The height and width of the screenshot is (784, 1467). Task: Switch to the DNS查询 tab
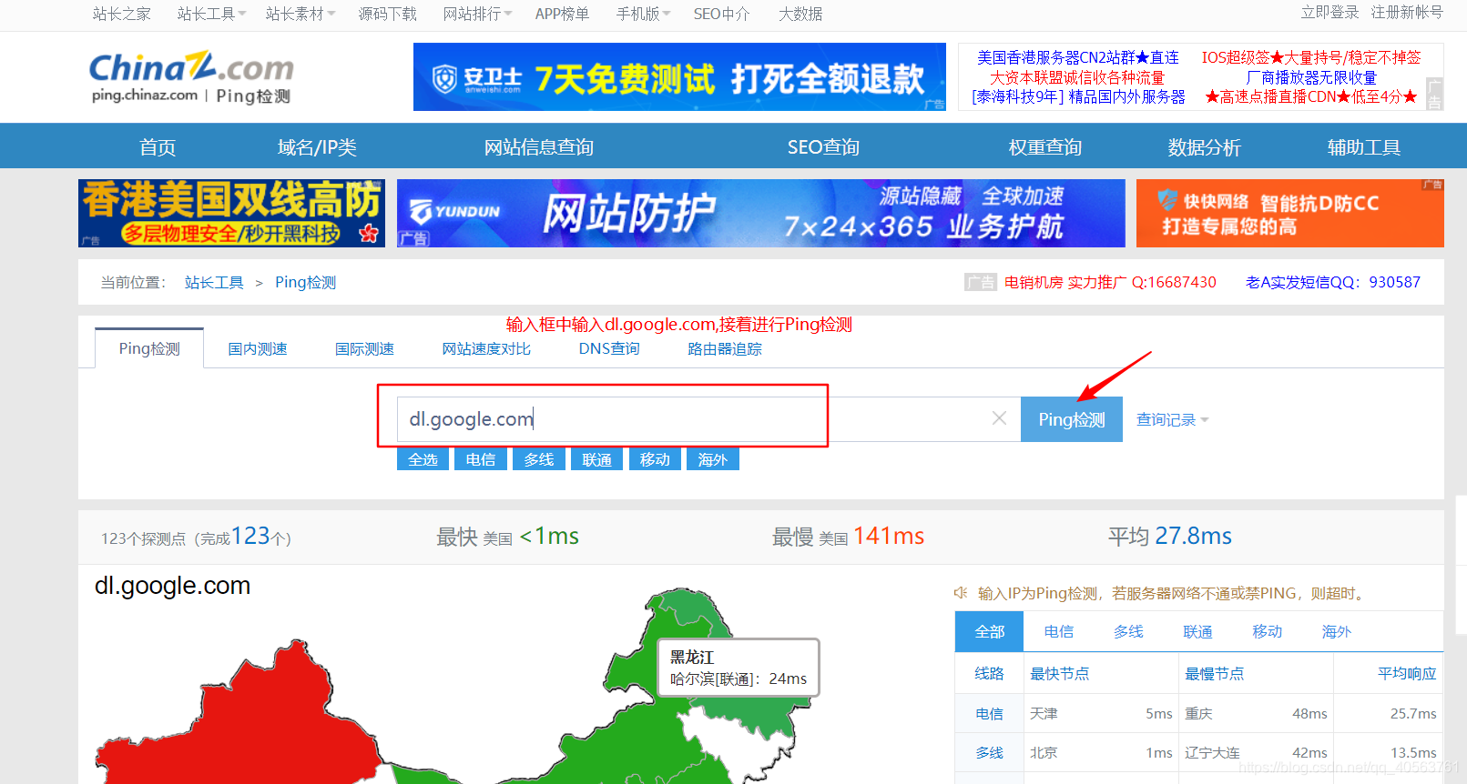tap(609, 348)
